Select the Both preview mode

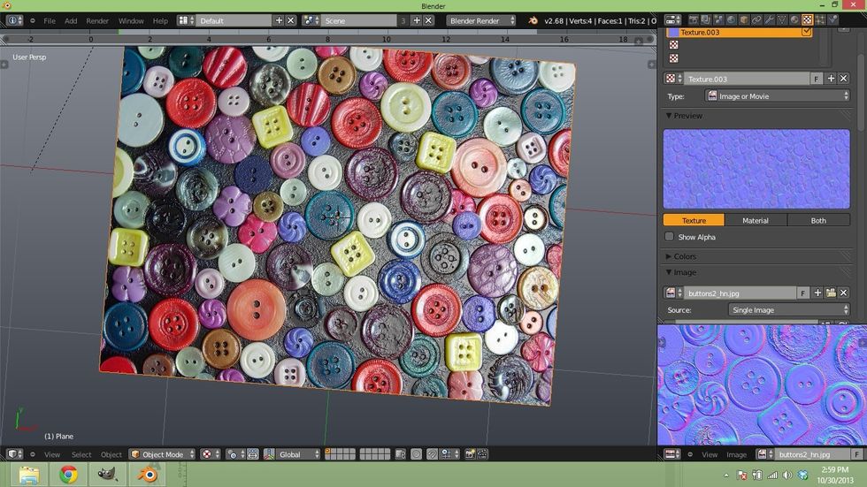[x=818, y=220]
